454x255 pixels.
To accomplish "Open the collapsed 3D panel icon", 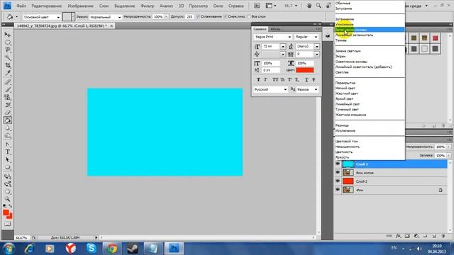I will click(x=328, y=36).
